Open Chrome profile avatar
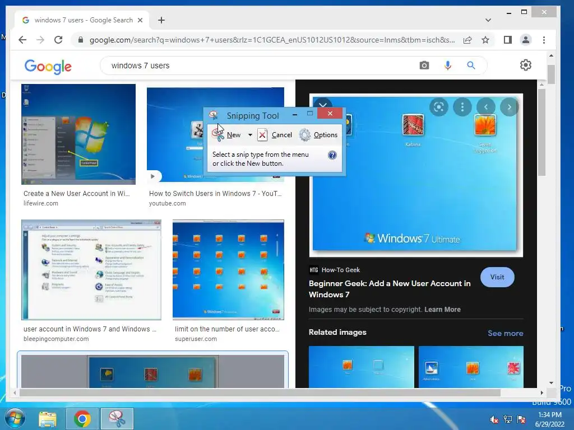The width and height of the screenshot is (574, 430). [x=526, y=40]
